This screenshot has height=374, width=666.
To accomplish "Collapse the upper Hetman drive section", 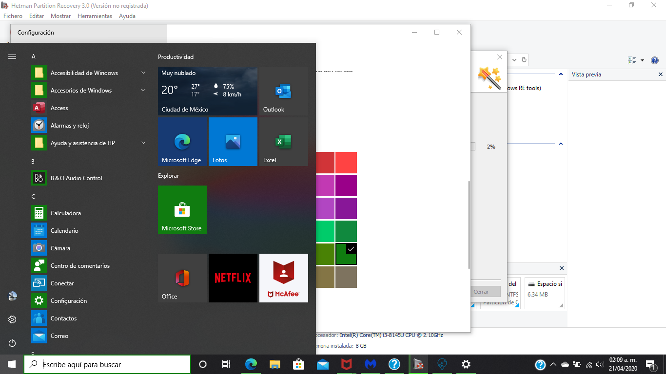I will click(561, 75).
